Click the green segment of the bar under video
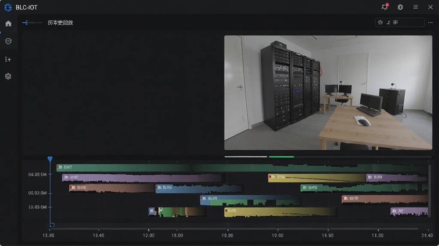 pos(281,157)
